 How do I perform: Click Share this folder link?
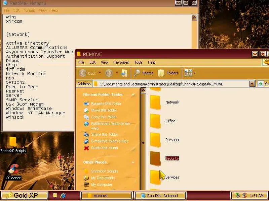(105, 134)
